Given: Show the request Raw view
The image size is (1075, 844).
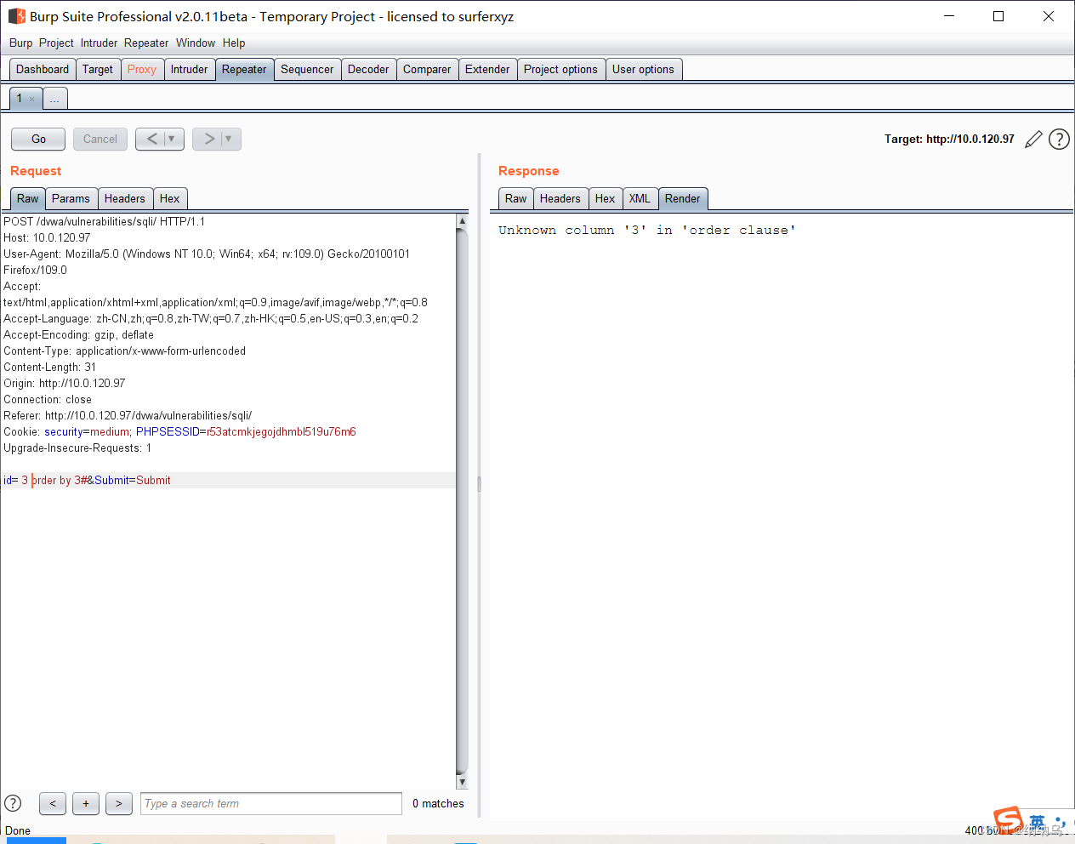Looking at the screenshot, I should click(27, 199).
